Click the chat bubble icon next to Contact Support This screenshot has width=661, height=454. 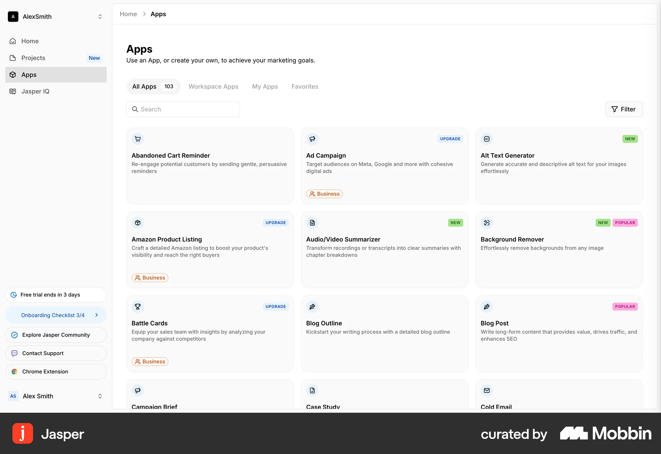(14, 353)
